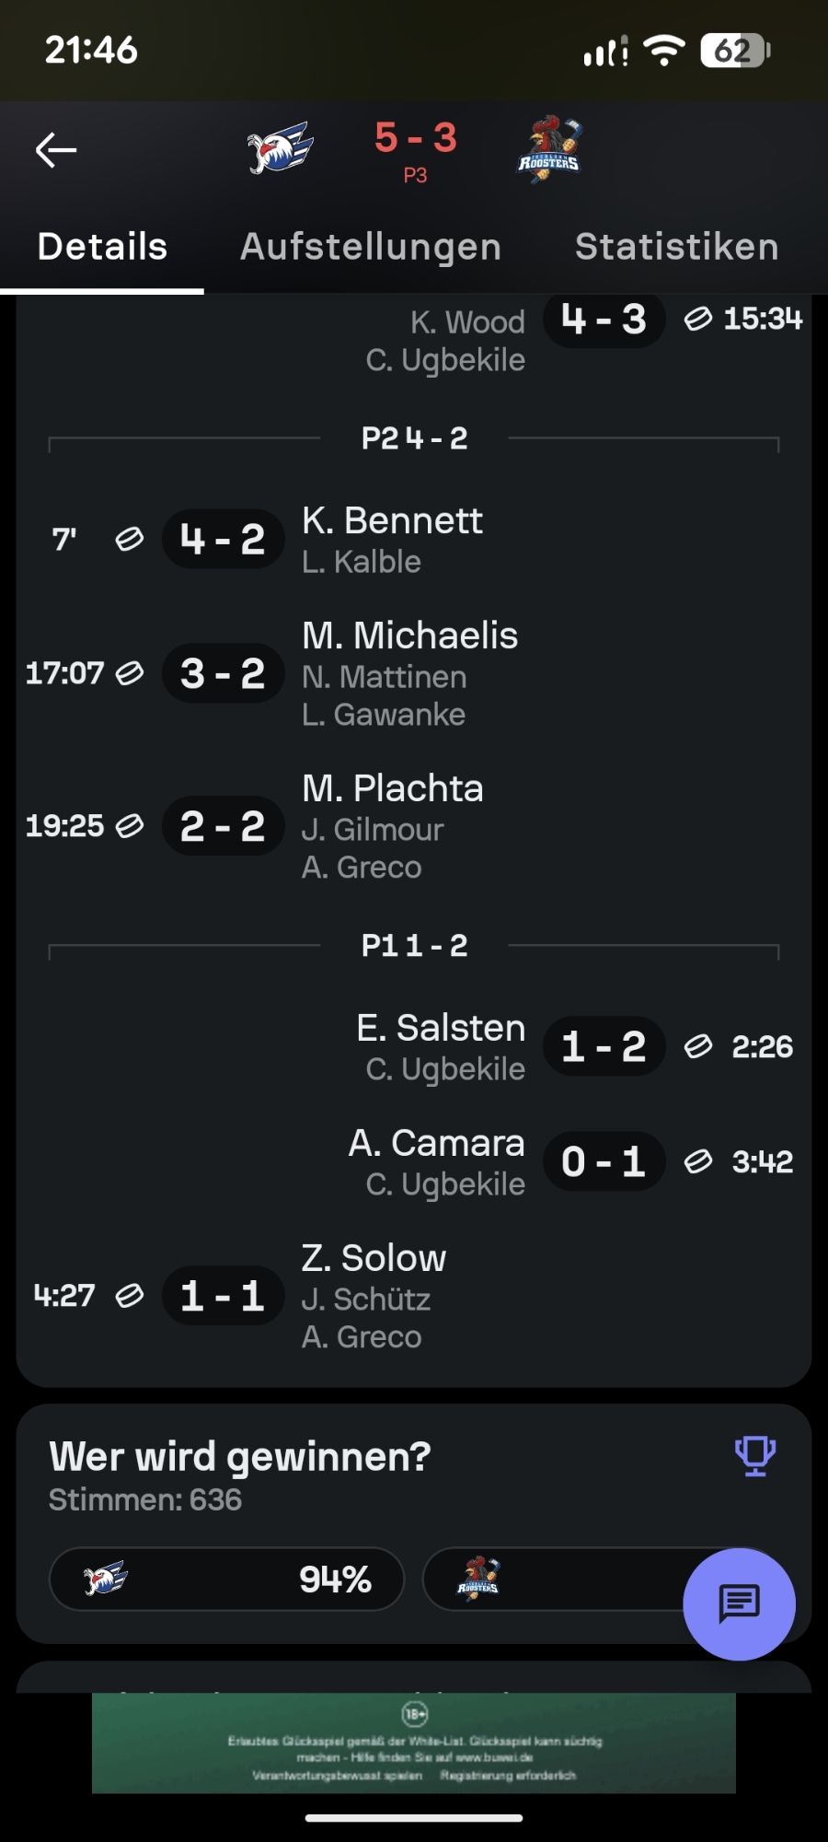The height and width of the screenshot is (1842, 828).
Task: Tap the trophy icon in poll card
Action: pos(754,1456)
